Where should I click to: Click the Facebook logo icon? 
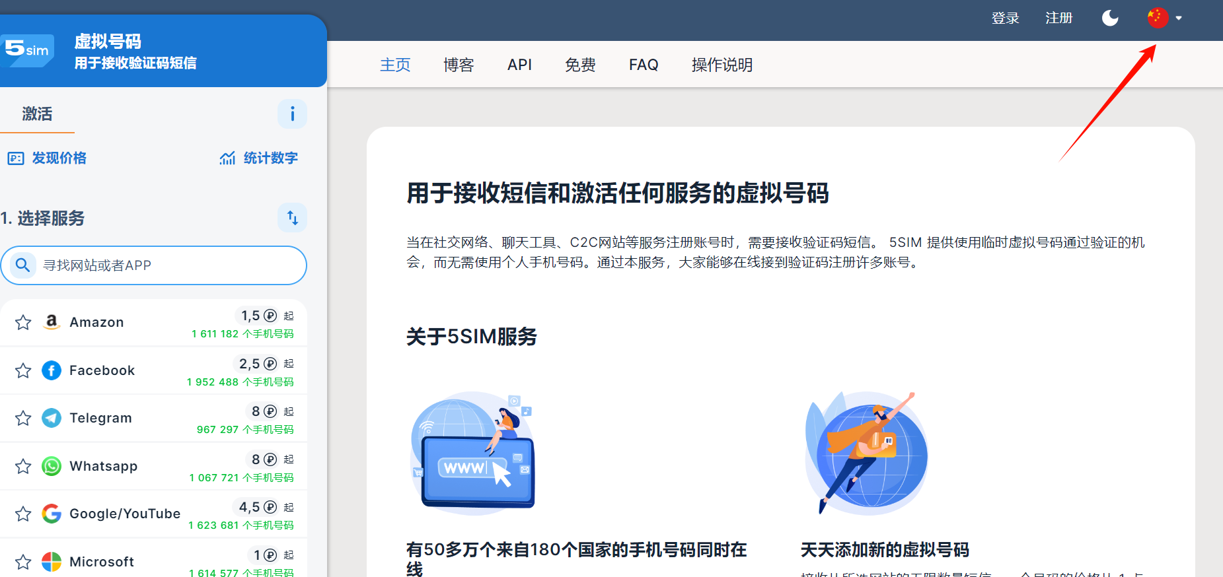pyautogui.click(x=52, y=370)
